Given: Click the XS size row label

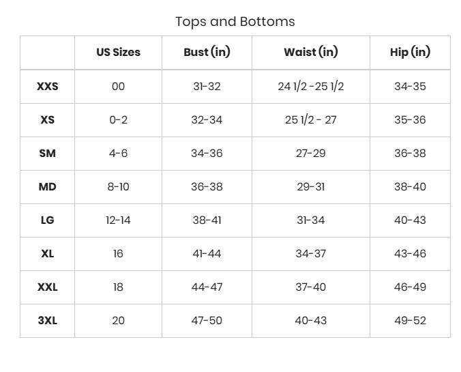Looking at the screenshot, I should 47,120.
